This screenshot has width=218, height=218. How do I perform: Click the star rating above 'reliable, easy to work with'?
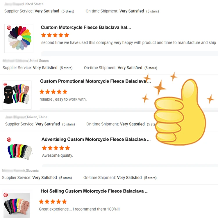[x=53, y=92]
